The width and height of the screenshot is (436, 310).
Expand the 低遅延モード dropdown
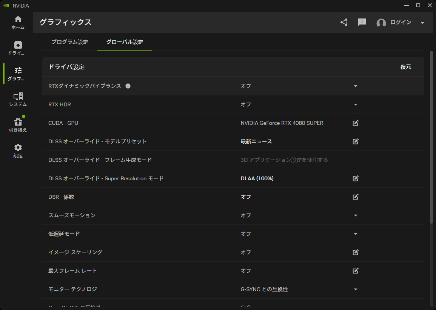click(x=355, y=234)
